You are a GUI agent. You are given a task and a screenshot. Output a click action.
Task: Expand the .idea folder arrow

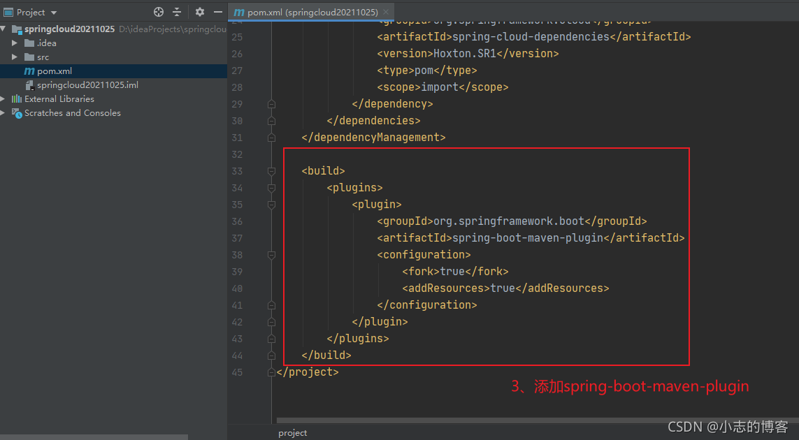(15, 43)
